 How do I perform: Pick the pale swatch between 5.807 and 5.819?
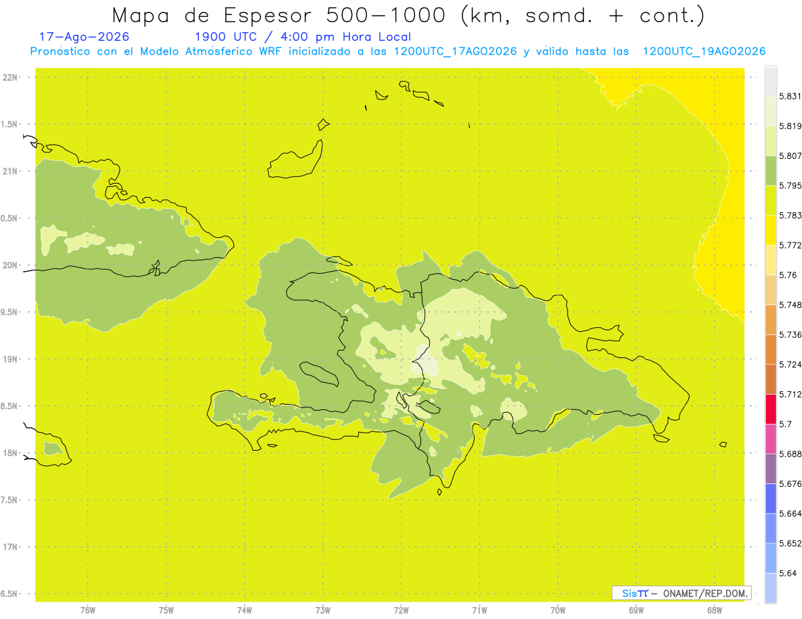771,141
